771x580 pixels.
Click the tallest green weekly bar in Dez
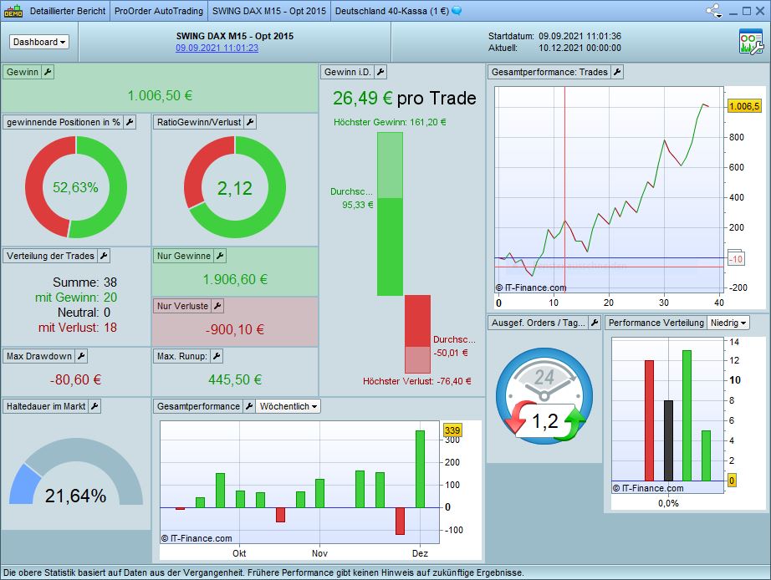[420, 469]
